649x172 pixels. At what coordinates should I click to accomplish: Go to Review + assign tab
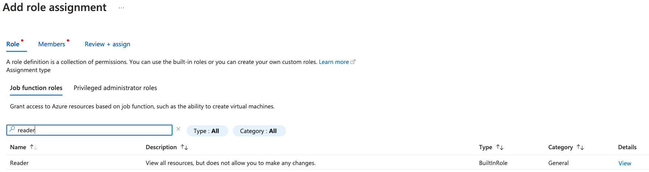pos(107,44)
